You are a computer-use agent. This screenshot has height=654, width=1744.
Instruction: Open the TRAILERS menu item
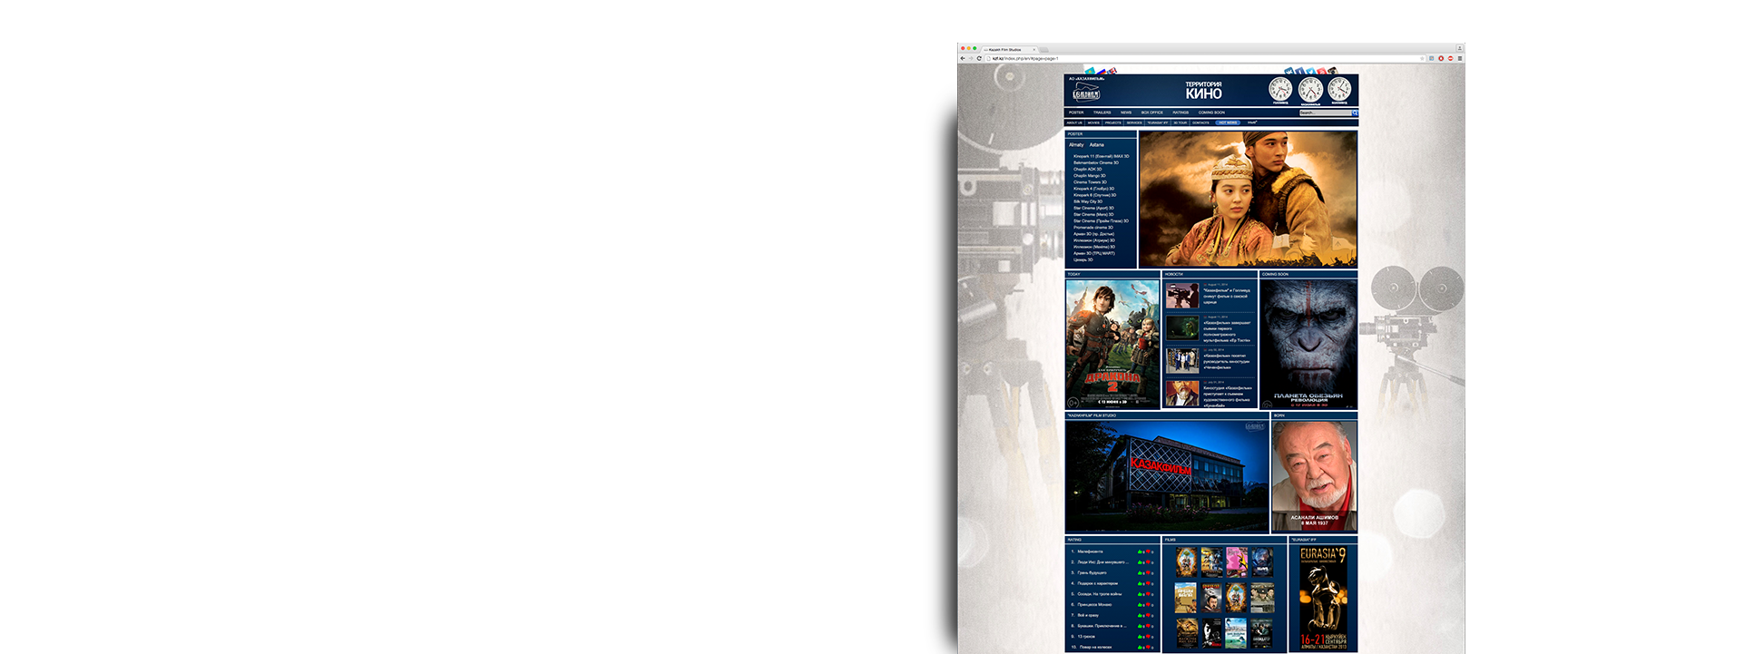pyautogui.click(x=1102, y=112)
